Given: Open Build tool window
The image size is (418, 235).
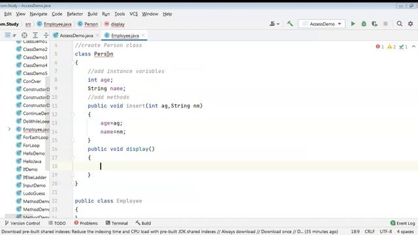Looking at the screenshot, I should [x=144, y=223].
